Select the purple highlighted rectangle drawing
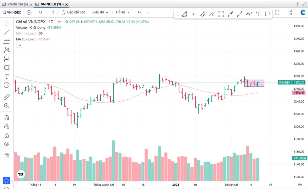308x189 pixels. 254,83
